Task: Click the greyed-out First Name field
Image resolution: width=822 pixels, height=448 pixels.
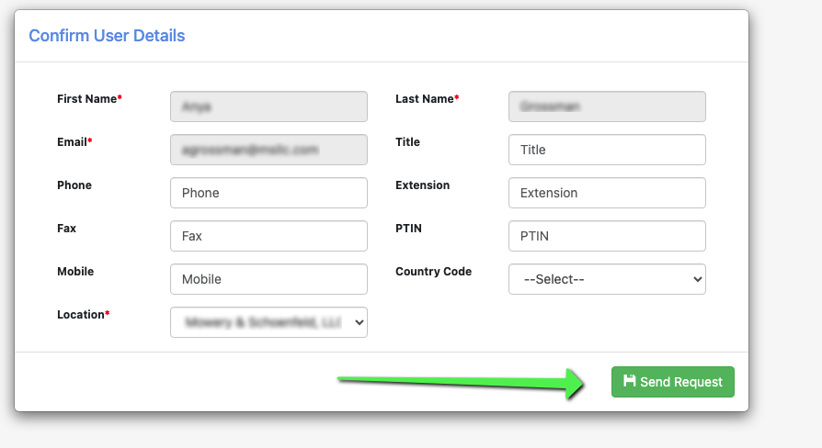Action: click(268, 106)
